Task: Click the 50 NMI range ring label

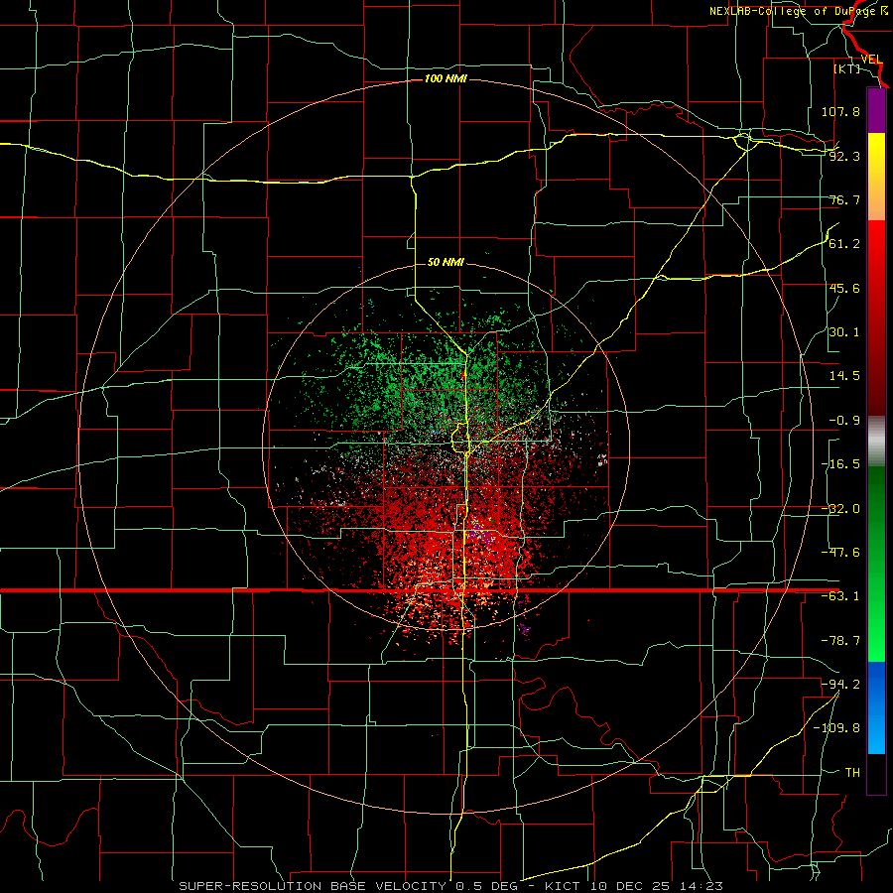Action: coord(446,262)
